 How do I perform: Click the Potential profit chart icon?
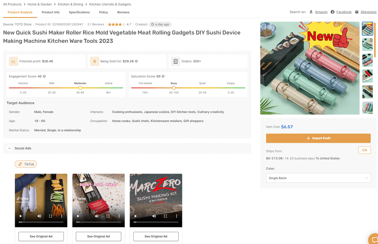pyautogui.click(x=14, y=61)
